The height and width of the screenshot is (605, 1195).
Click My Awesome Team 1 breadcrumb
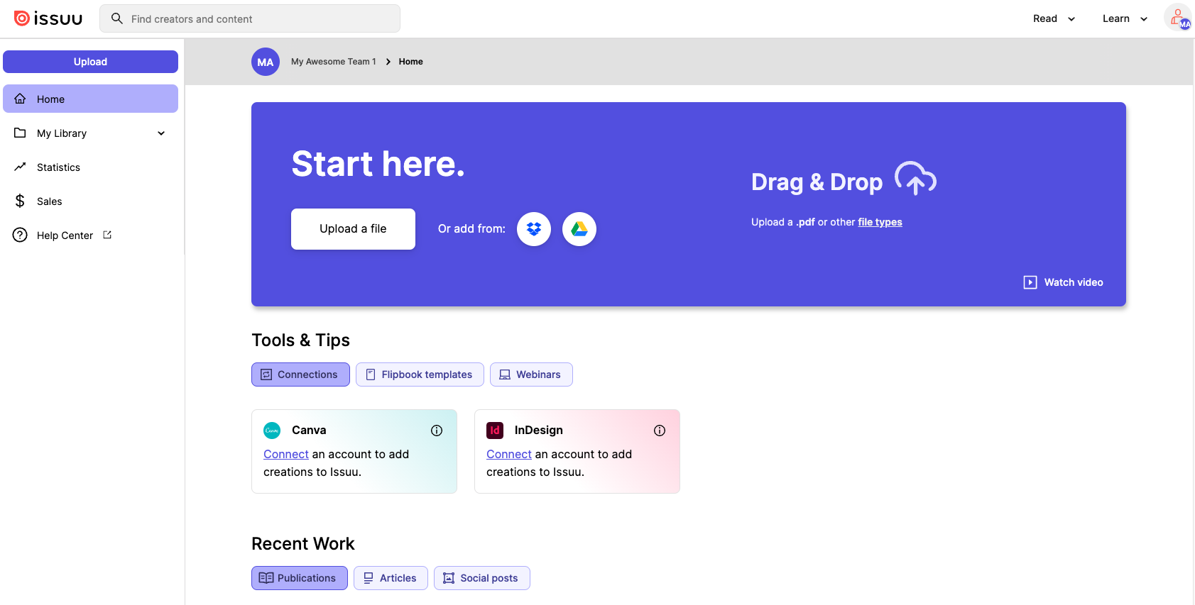point(334,62)
